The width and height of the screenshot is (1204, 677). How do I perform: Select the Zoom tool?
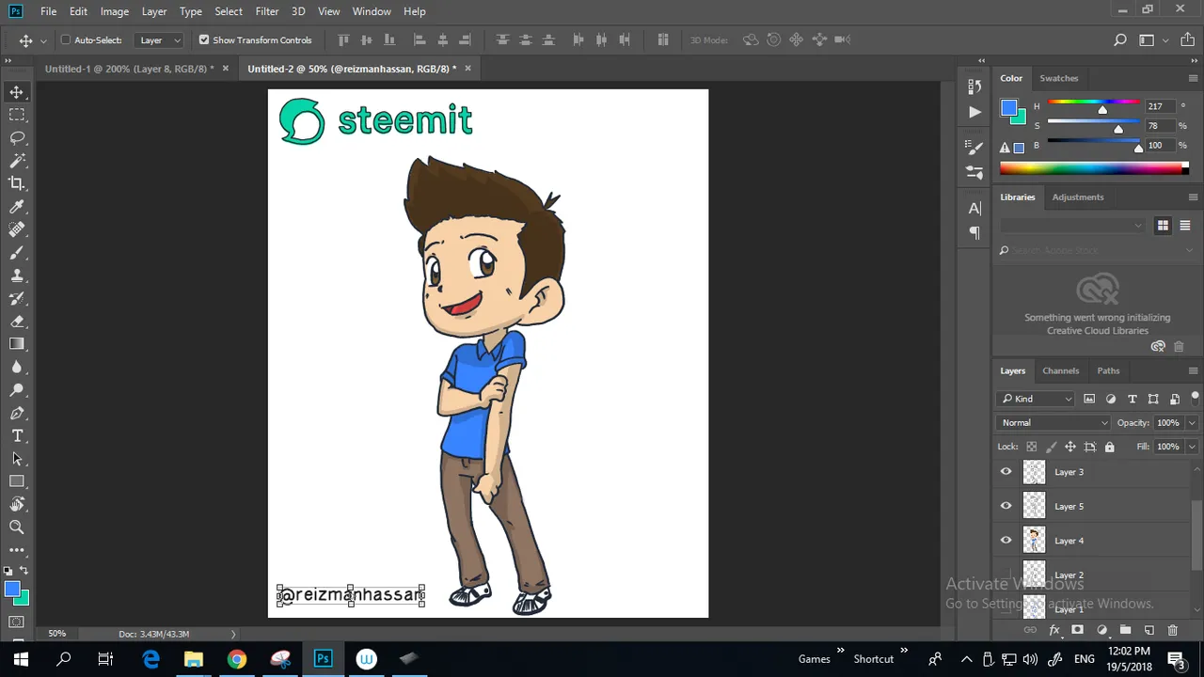click(x=17, y=527)
